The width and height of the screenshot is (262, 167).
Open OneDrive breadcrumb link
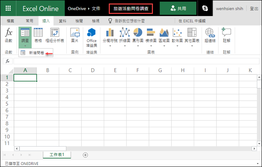77,9
